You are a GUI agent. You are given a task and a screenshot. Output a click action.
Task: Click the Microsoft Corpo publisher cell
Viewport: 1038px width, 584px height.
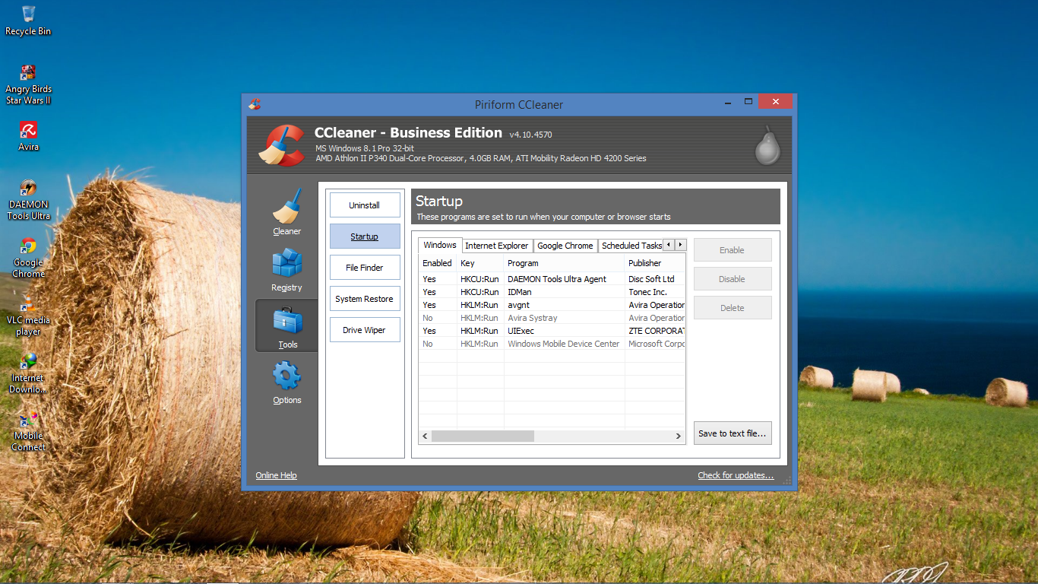657,344
